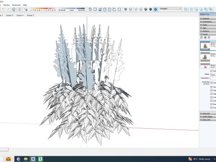Expand the Materials tray panel
Viewport: 216px width, 162px height.
point(208,18)
